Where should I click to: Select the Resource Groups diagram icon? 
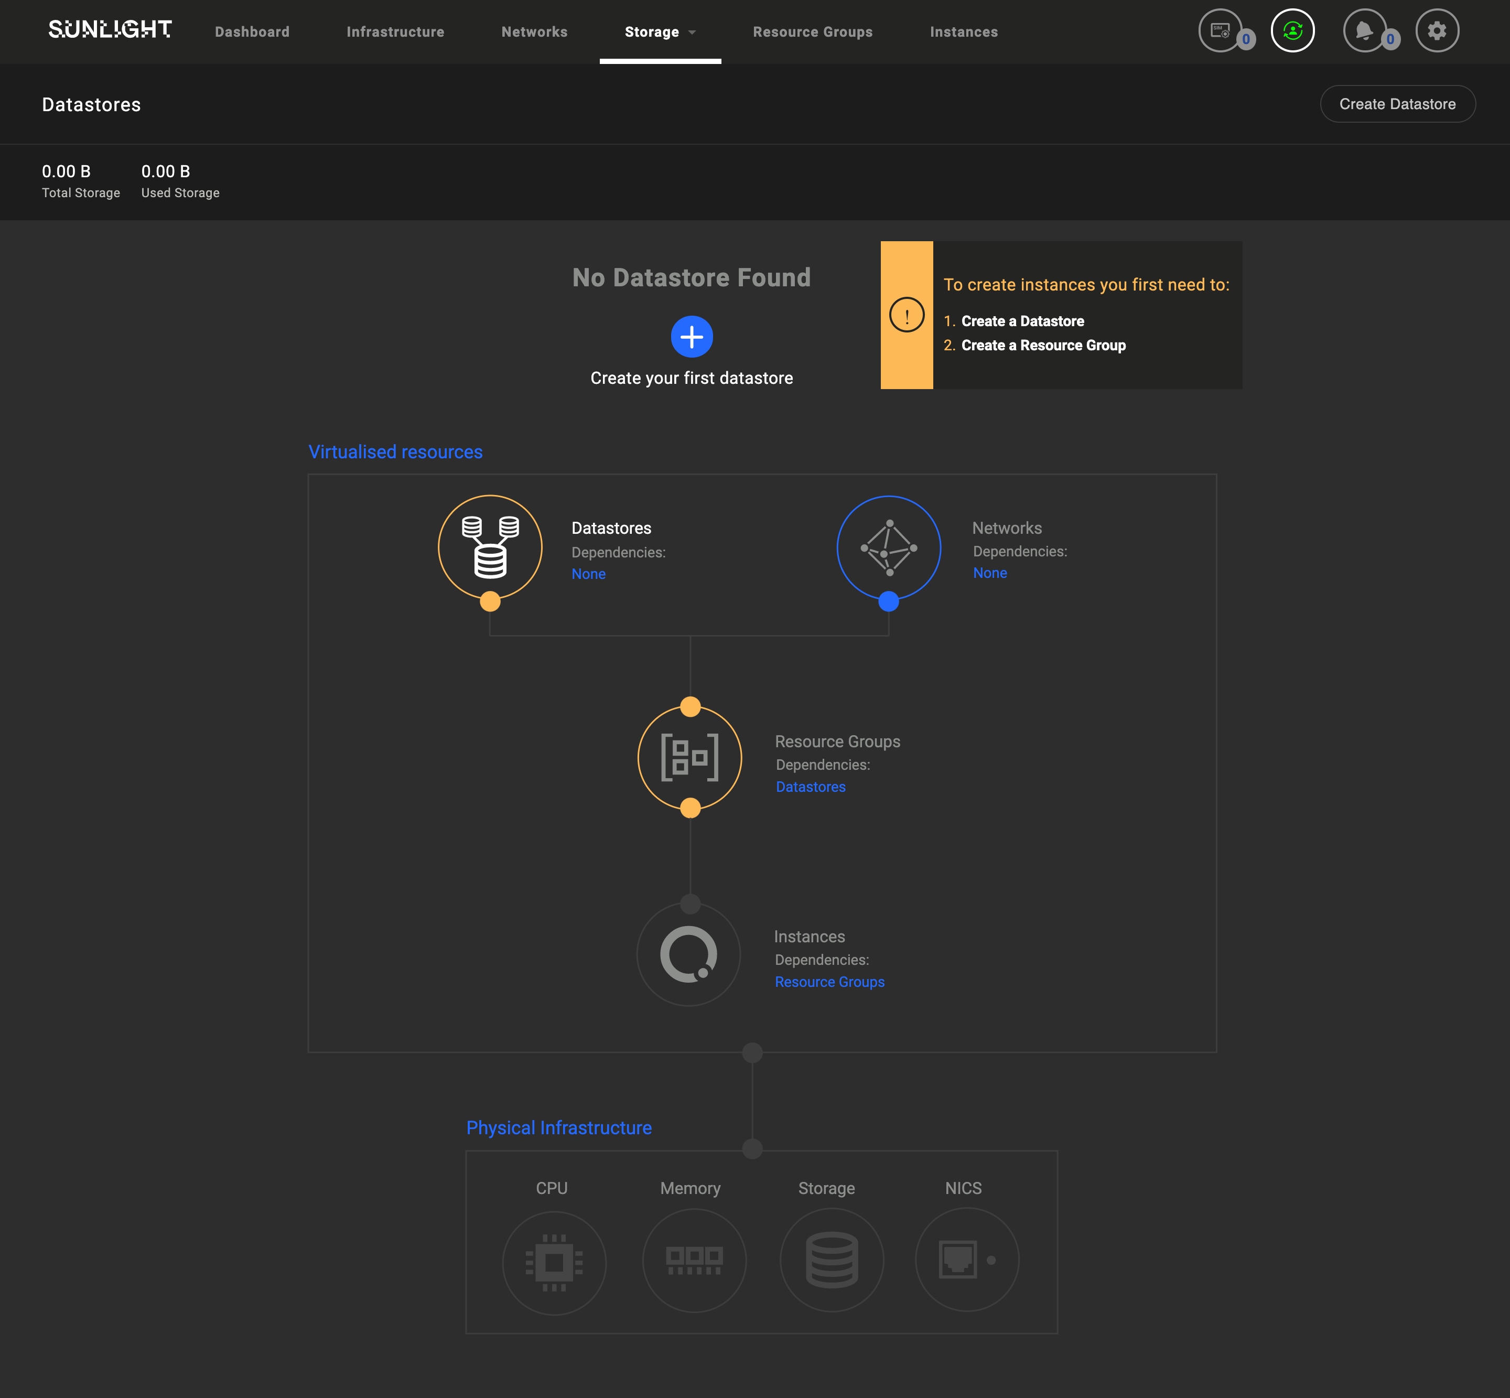(690, 757)
